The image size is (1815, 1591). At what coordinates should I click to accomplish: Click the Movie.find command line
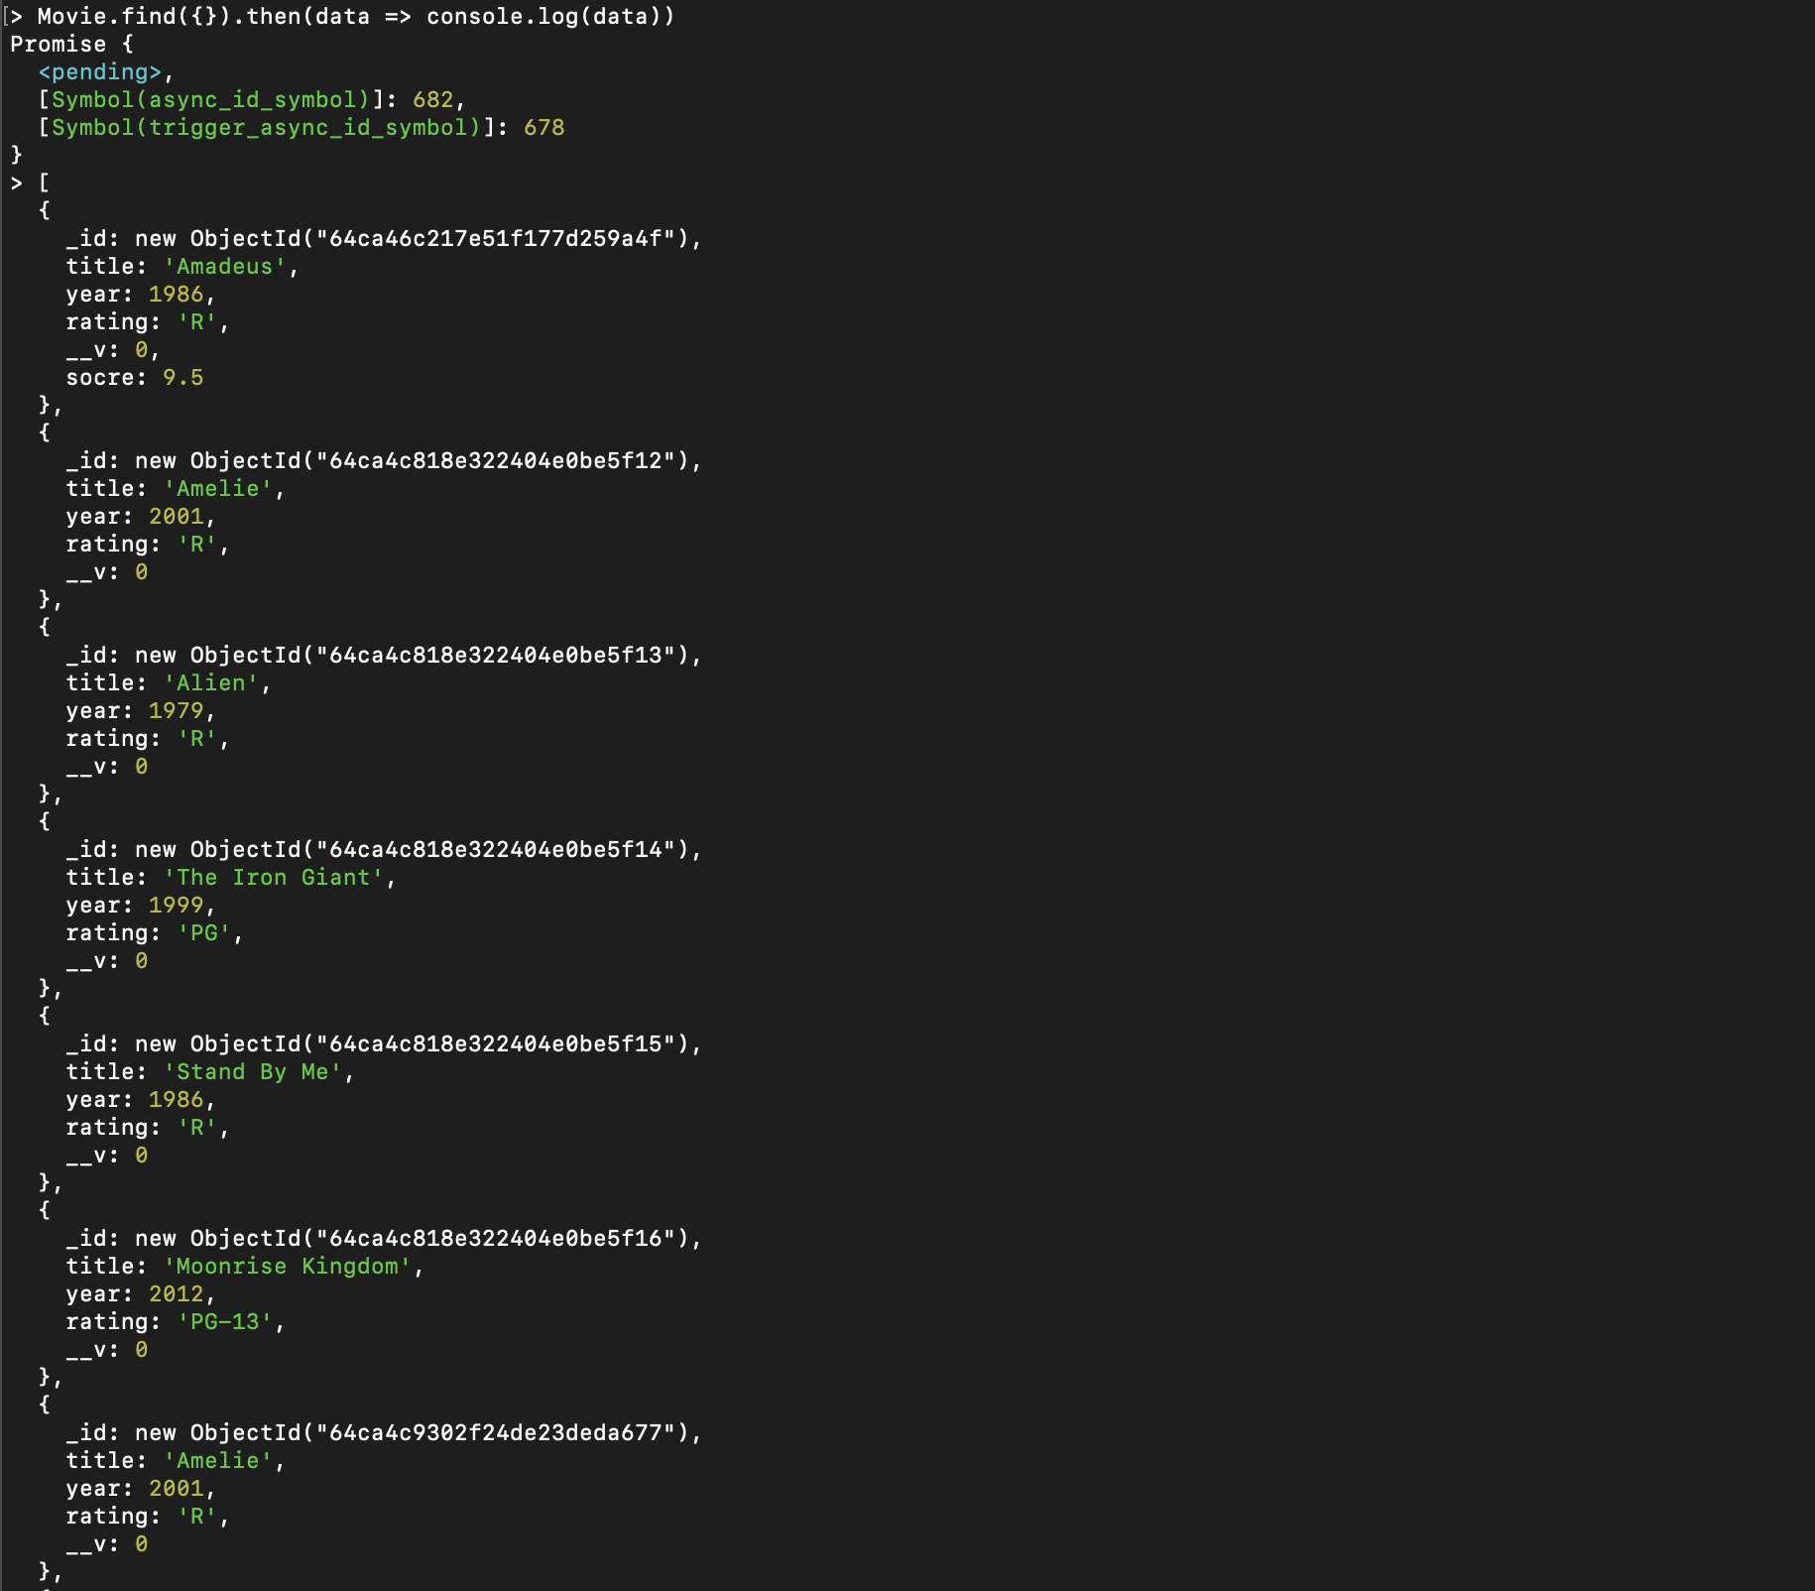point(356,17)
